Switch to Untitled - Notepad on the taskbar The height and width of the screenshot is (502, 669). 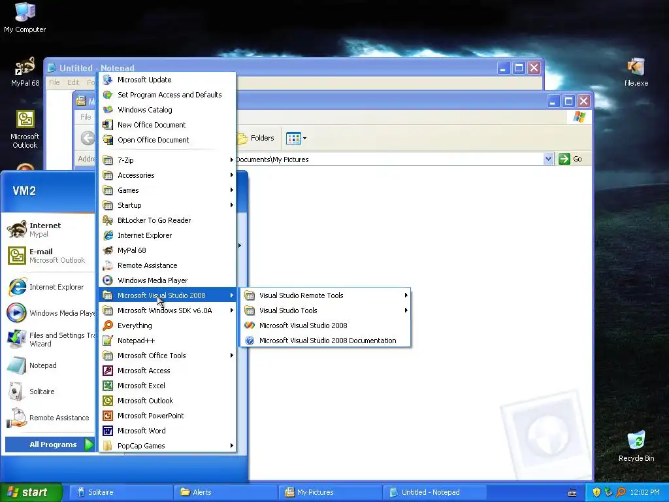[x=434, y=492]
